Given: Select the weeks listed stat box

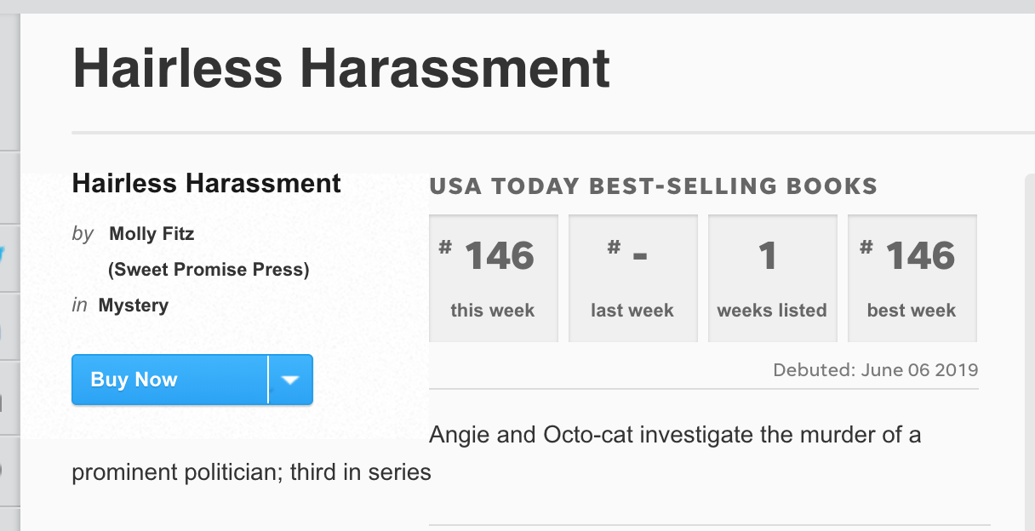Looking at the screenshot, I should pyautogui.click(x=773, y=278).
